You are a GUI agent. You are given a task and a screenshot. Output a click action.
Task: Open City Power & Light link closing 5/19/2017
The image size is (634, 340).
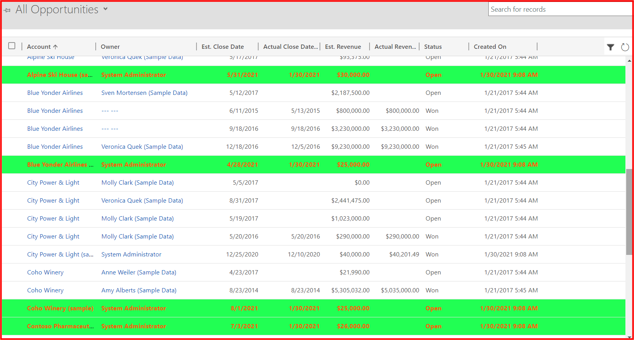click(53, 218)
